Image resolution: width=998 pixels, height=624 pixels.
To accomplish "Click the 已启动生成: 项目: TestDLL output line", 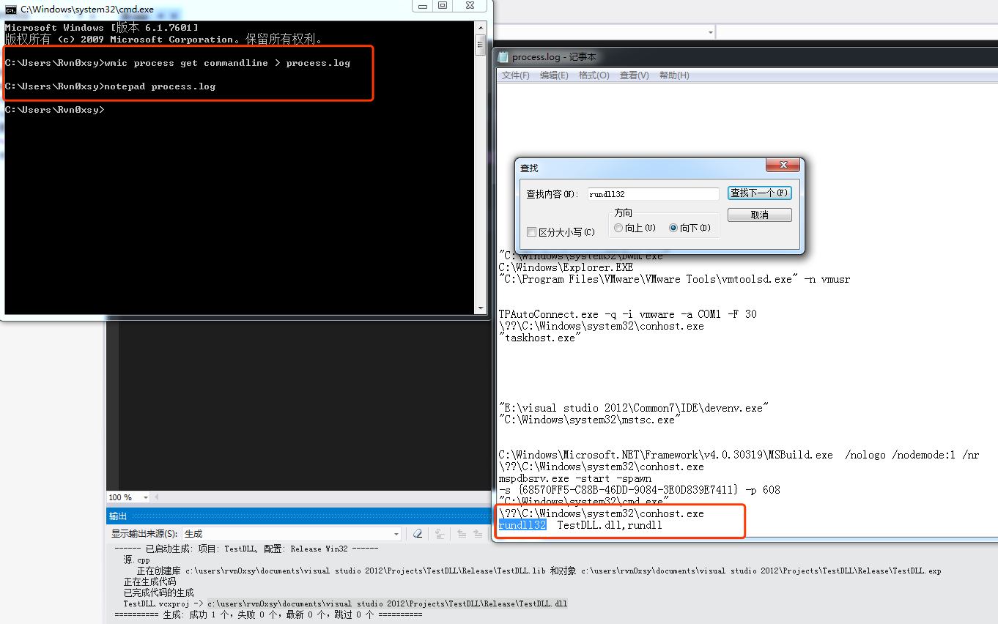I will [246, 549].
